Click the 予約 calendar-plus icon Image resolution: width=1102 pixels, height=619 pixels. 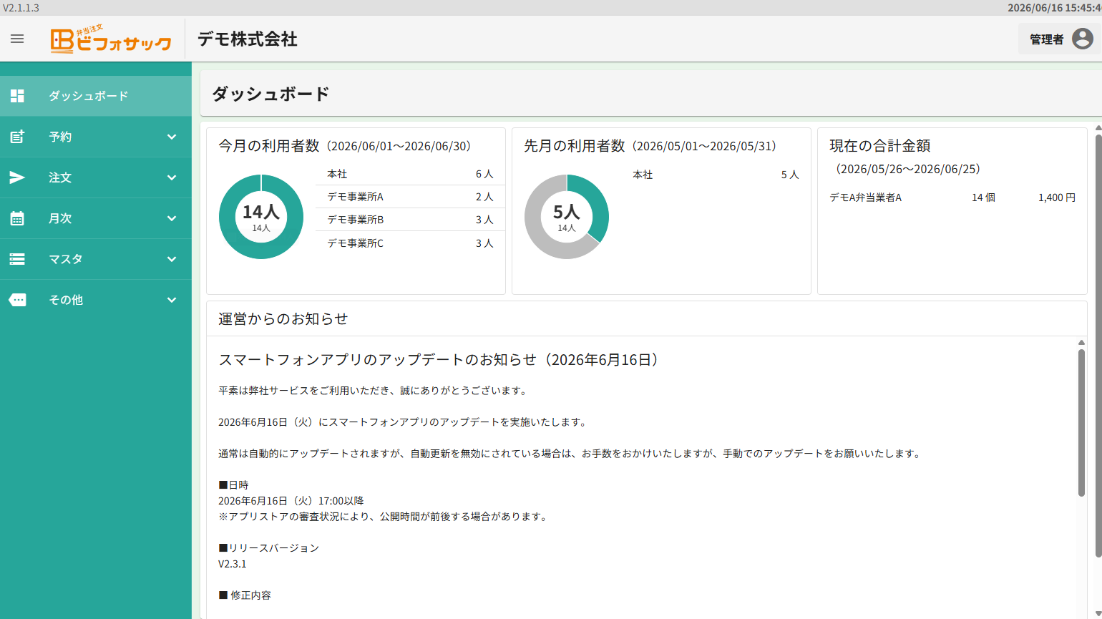[17, 137]
